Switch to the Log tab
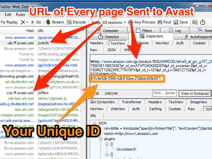The width and height of the screenshot is (212, 159). [175, 31]
